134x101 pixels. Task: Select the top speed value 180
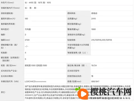(x=27, y=19)
